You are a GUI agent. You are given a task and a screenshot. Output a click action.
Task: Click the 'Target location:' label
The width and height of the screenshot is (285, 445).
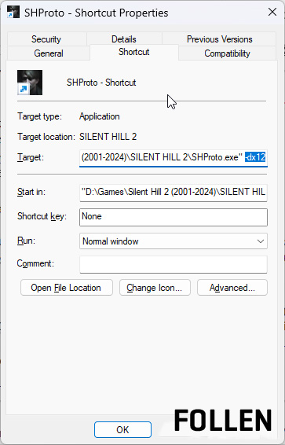click(46, 137)
